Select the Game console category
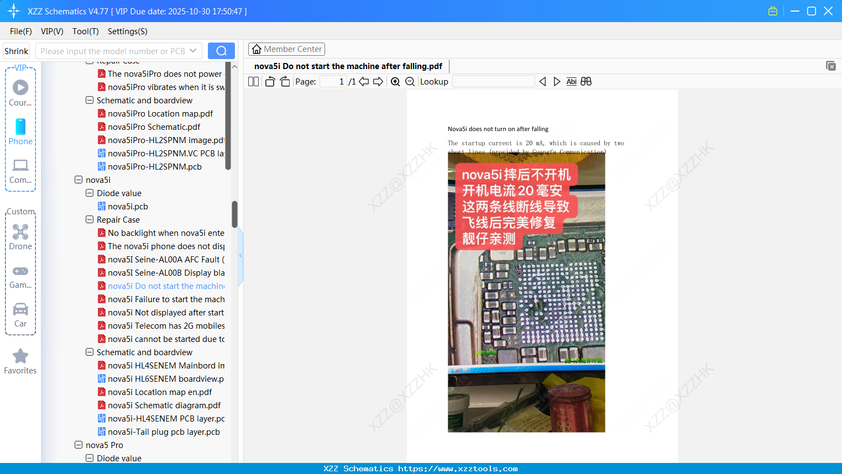The image size is (842, 474). (x=20, y=276)
